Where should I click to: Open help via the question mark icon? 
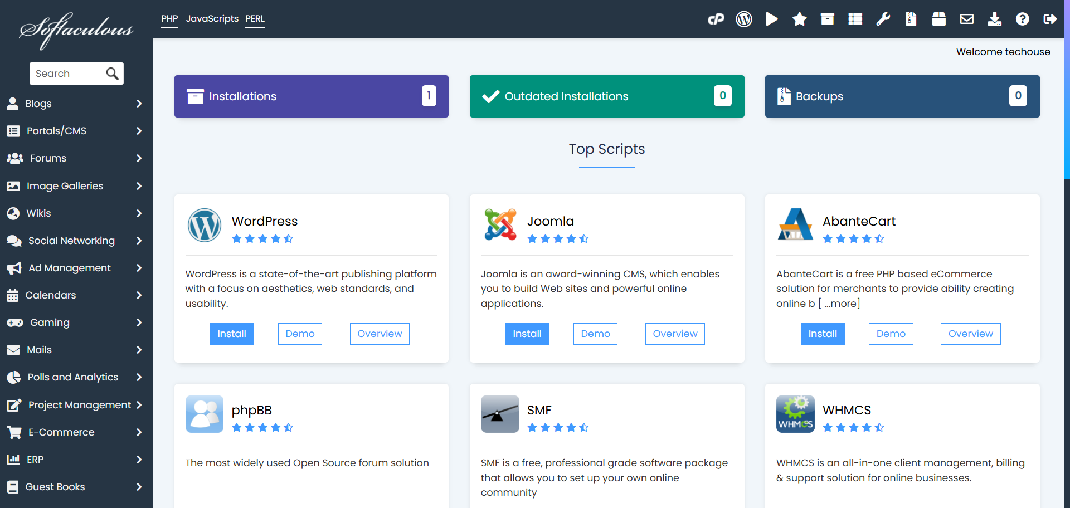coord(1023,19)
